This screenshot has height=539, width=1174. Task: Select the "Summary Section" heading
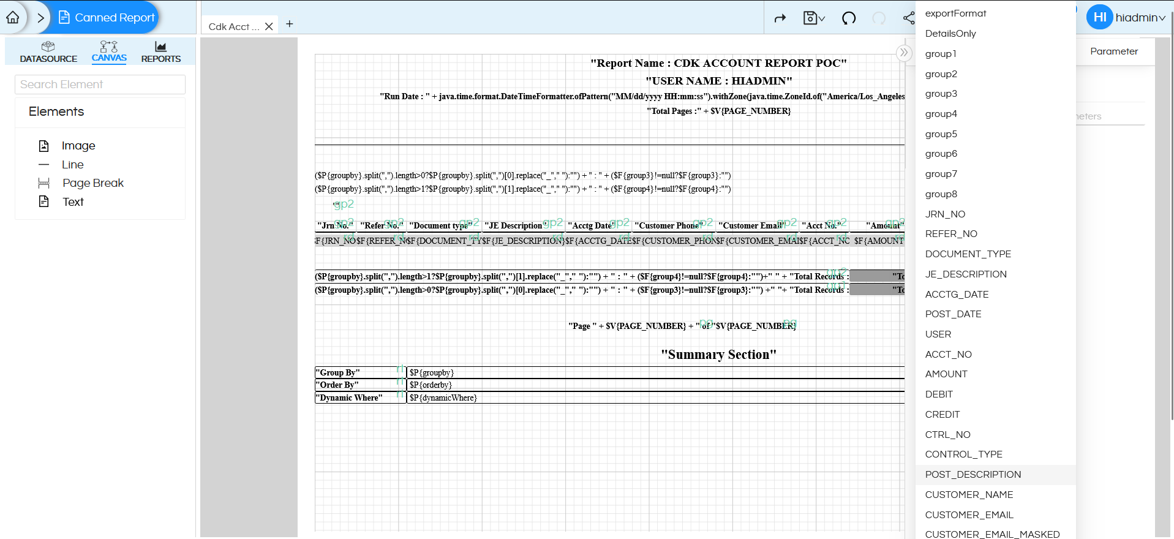pyautogui.click(x=718, y=355)
